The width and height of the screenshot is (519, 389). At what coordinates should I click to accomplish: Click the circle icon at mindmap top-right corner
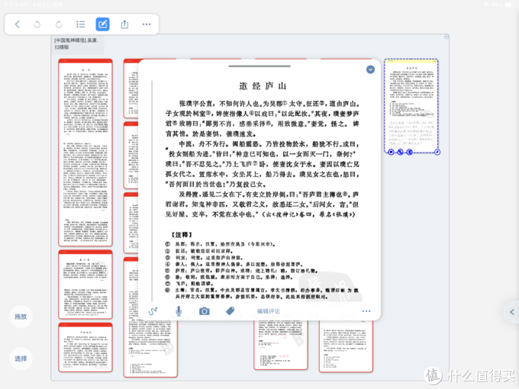tap(446, 37)
